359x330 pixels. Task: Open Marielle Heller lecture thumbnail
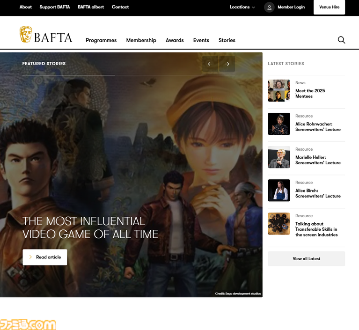pyautogui.click(x=279, y=157)
